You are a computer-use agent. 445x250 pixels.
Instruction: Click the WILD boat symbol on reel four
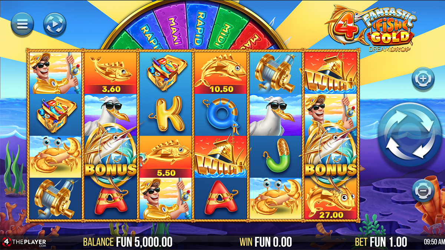[x=221, y=157]
